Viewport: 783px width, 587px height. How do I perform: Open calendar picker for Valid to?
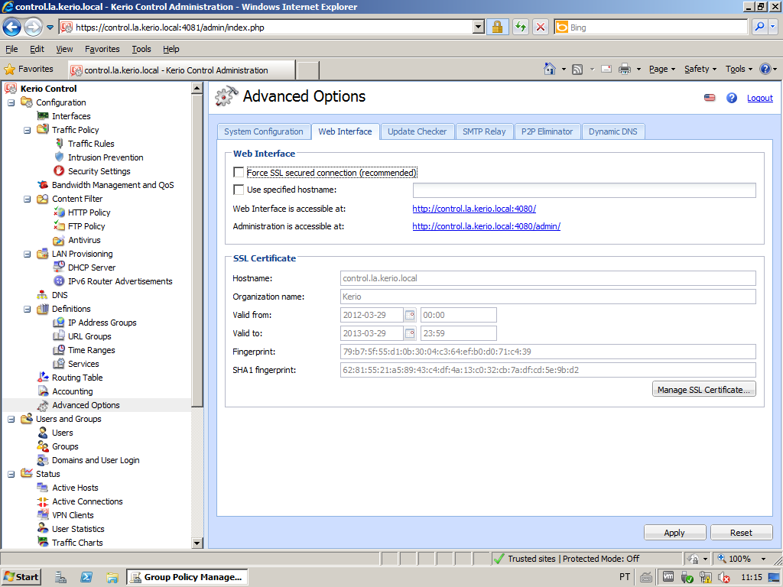[x=410, y=333]
